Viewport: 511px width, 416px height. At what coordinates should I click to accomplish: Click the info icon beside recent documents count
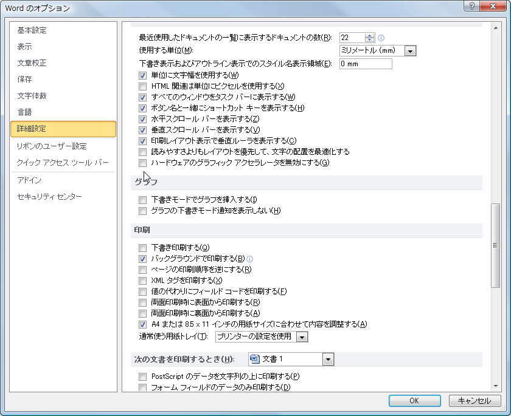tap(381, 38)
